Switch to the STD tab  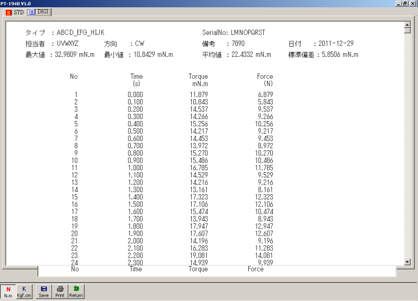tap(15, 12)
